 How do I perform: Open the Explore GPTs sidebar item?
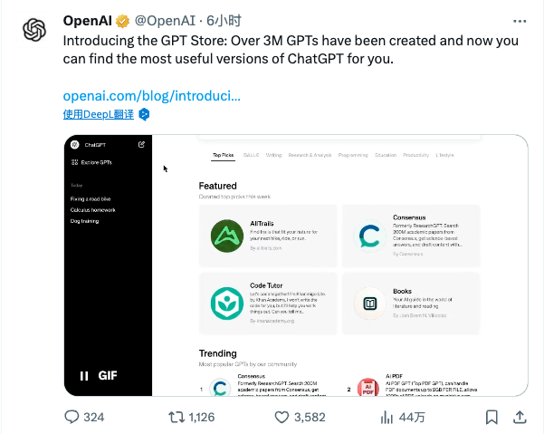click(91, 162)
